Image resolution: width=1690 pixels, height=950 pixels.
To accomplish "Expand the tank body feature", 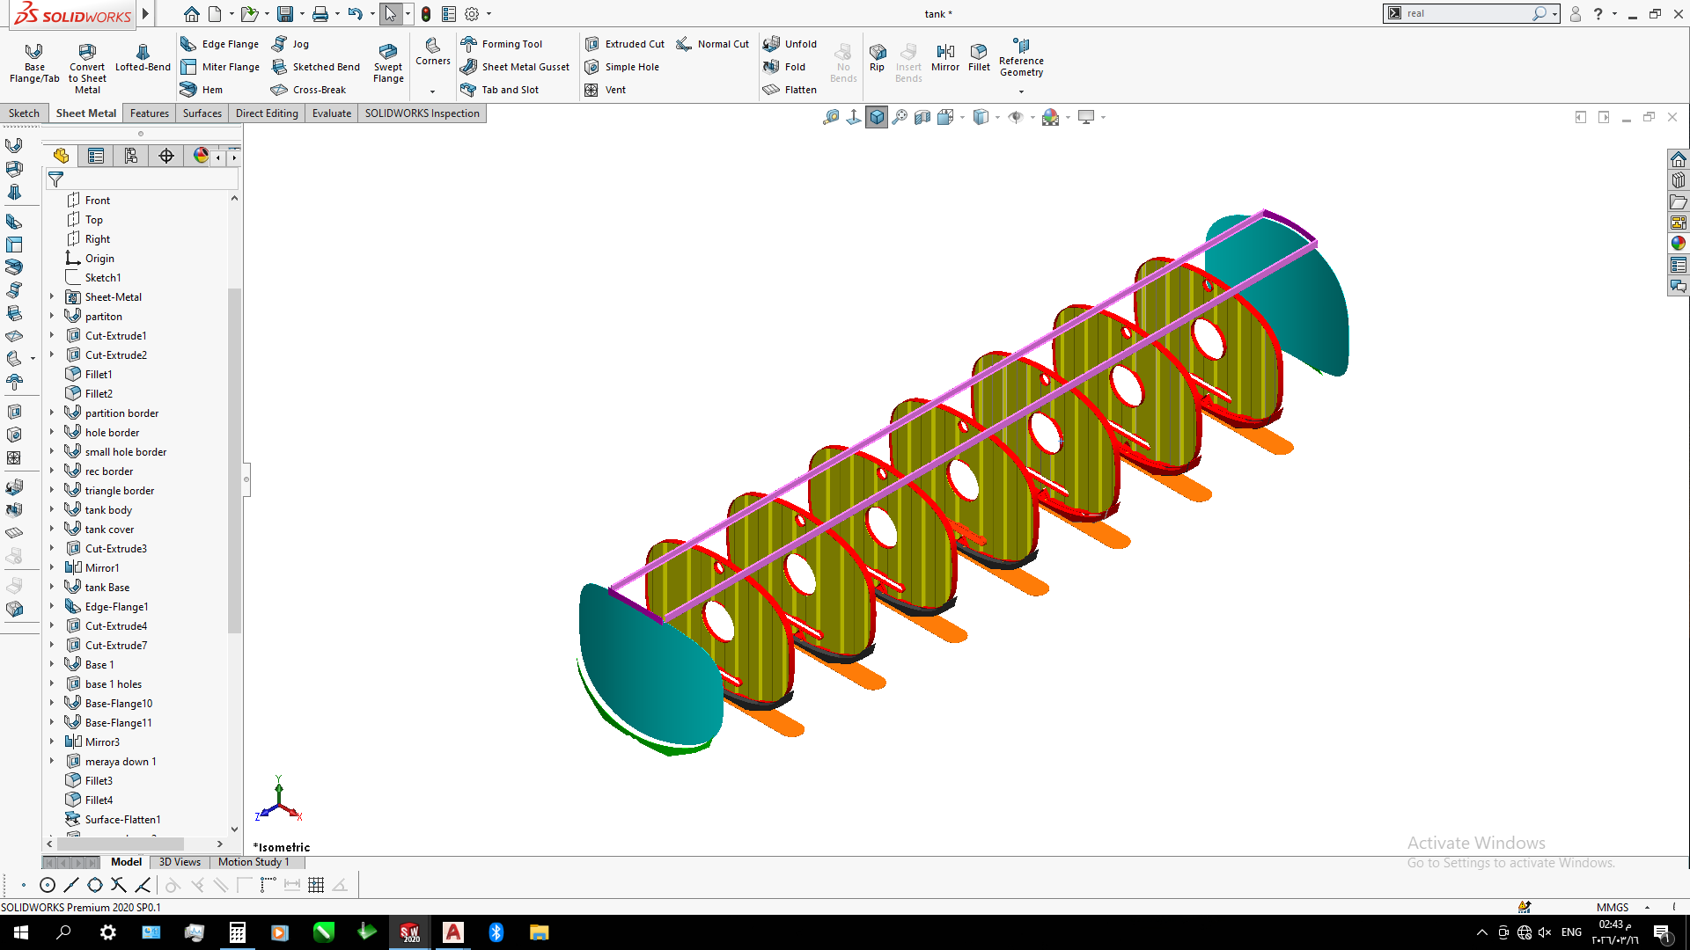I will click(x=52, y=510).
